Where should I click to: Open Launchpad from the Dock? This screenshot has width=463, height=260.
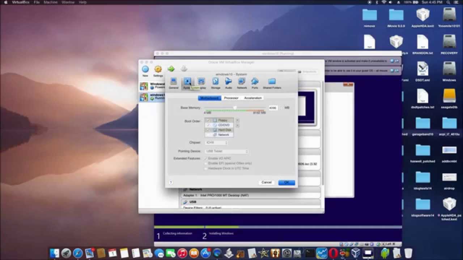tap(66, 253)
